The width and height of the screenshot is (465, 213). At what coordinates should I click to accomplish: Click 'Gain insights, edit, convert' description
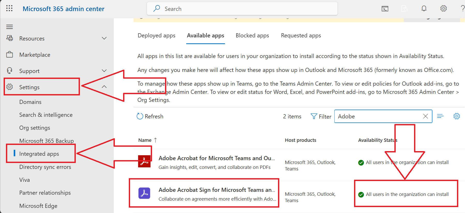pos(214,167)
